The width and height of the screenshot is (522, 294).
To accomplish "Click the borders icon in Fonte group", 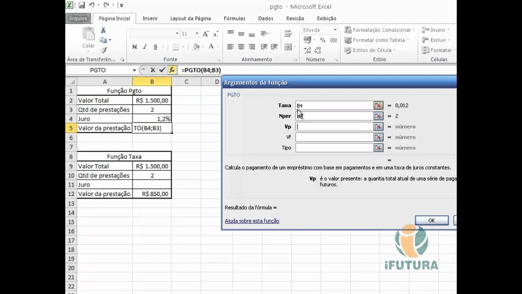I will pos(176,47).
